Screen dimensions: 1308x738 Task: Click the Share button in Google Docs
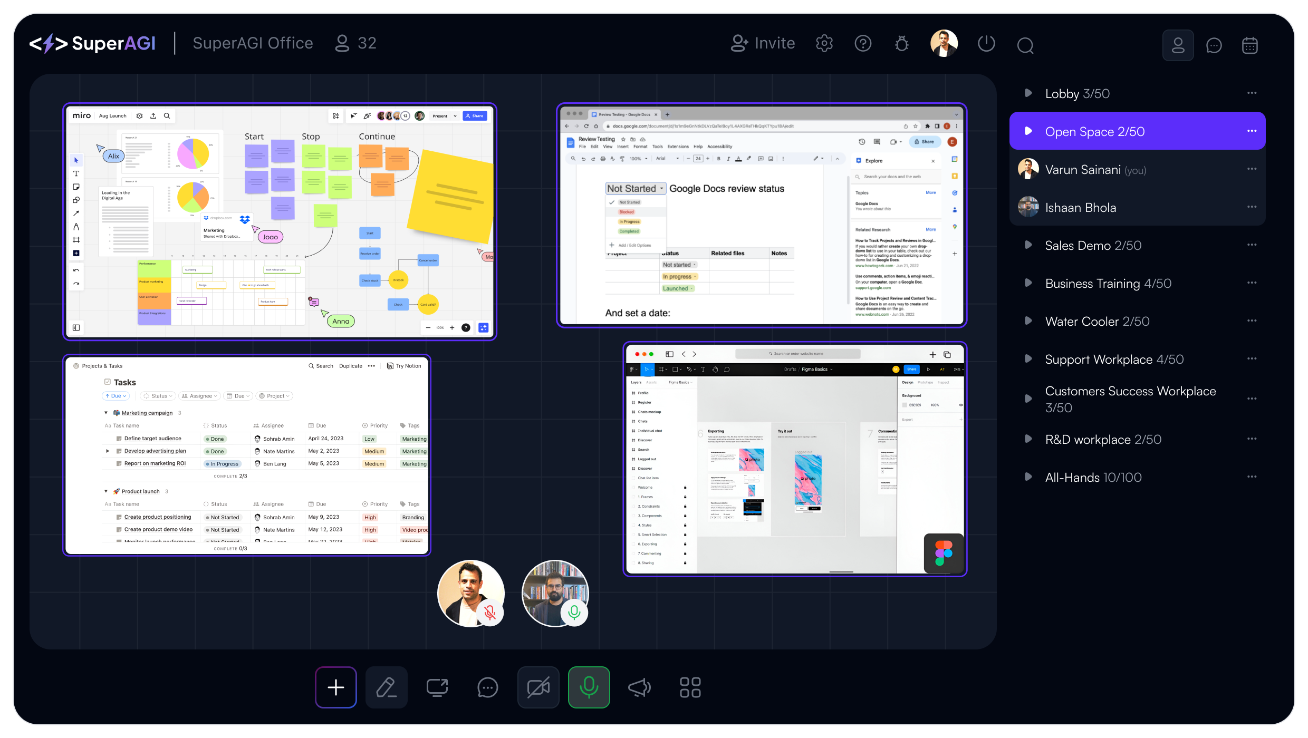[x=925, y=142]
